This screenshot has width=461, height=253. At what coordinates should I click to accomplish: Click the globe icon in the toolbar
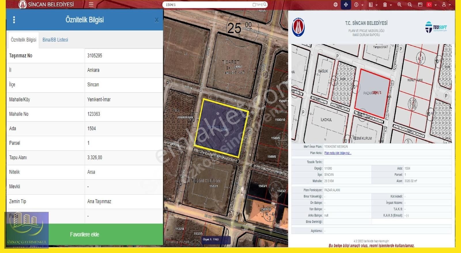tap(336, 5)
